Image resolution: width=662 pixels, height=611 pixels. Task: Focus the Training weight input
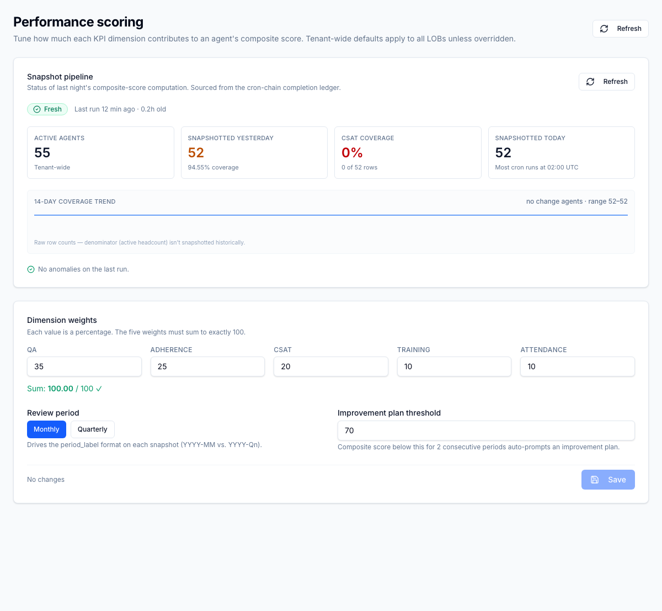pos(454,366)
